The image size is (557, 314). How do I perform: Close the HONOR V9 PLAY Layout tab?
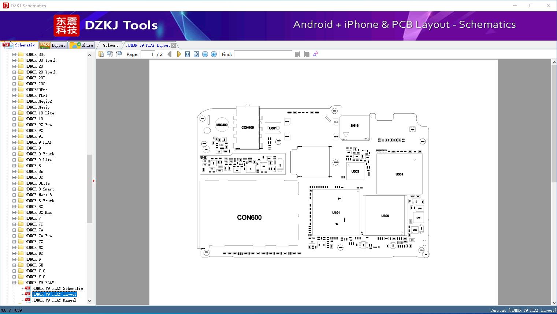tap(173, 45)
